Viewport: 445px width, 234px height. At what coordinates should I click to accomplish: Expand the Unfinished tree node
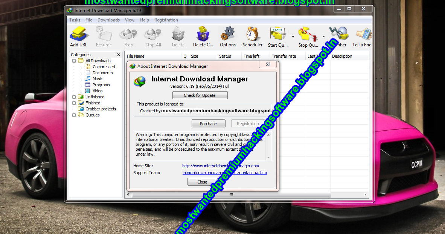(x=74, y=97)
